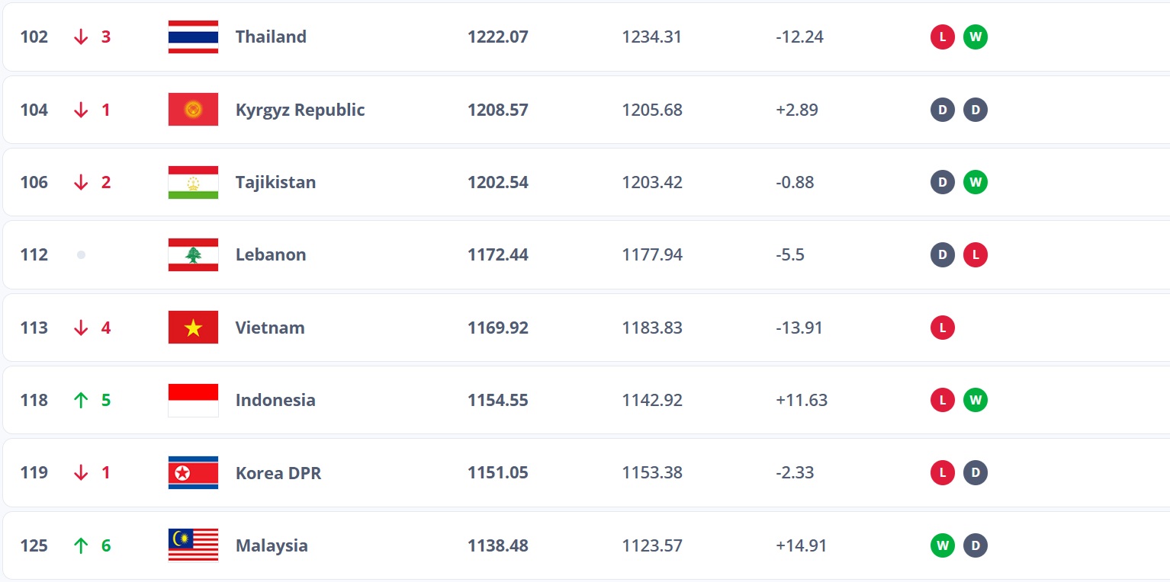The width and height of the screenshot is (1170, 582).
Task: Click Vietnam's red loss badge
Action: (x=942, y=328)
